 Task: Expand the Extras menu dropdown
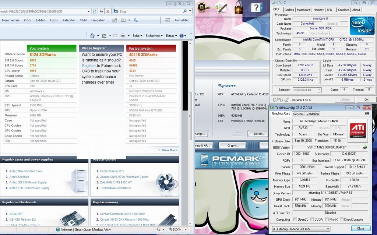[x=172, y=36]
